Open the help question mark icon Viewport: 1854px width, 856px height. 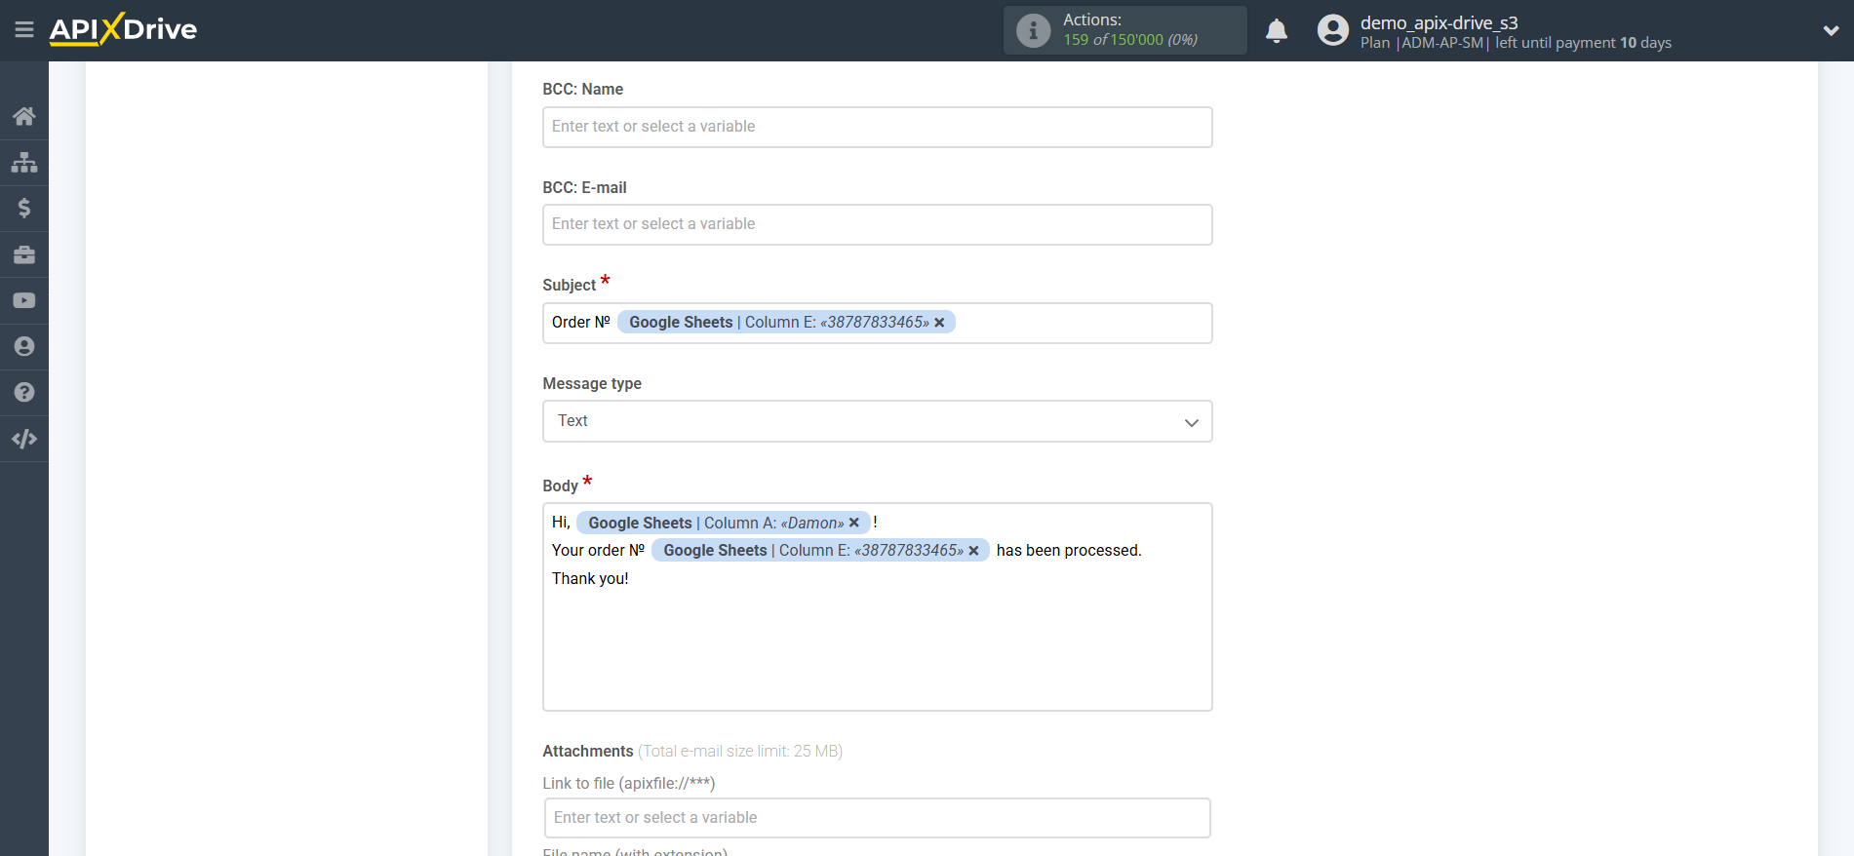[x=24, y=392]
